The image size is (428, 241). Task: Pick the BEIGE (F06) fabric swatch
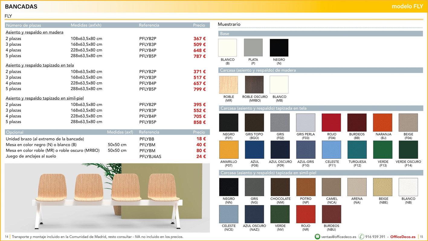pos(408,123)
